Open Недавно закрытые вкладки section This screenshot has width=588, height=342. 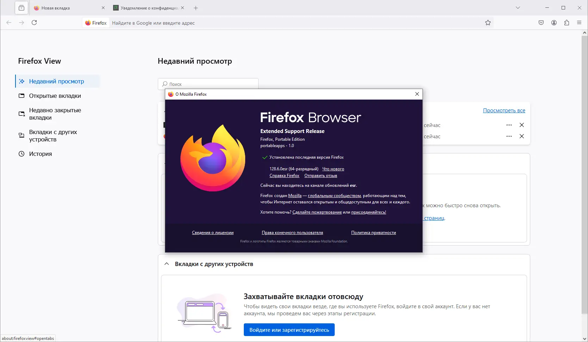[55, 114]
